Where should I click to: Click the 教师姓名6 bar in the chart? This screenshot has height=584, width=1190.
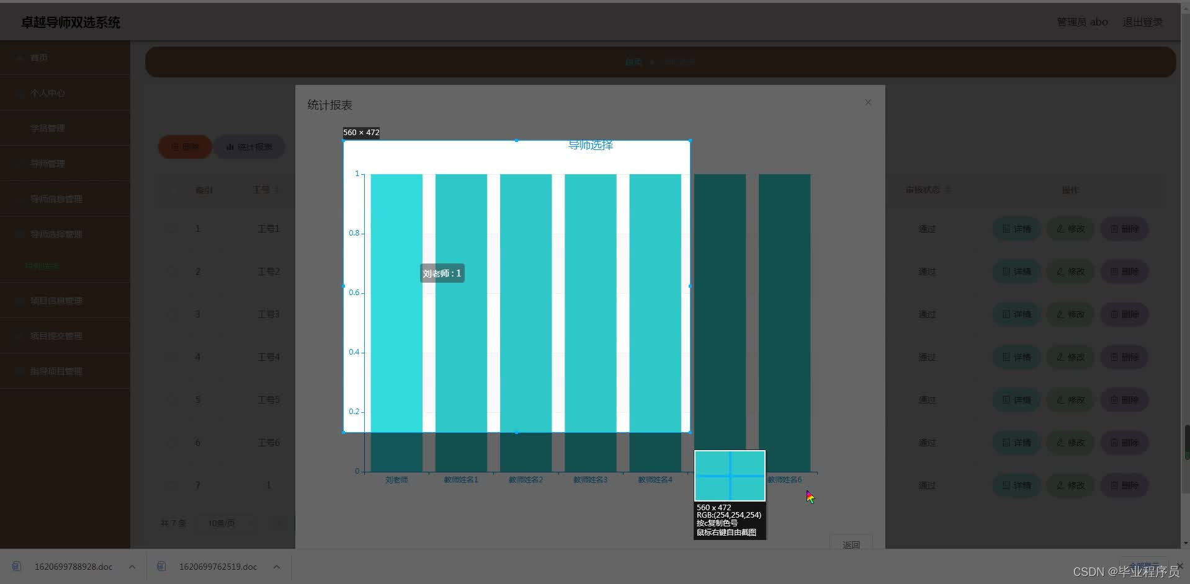(784, 322)
